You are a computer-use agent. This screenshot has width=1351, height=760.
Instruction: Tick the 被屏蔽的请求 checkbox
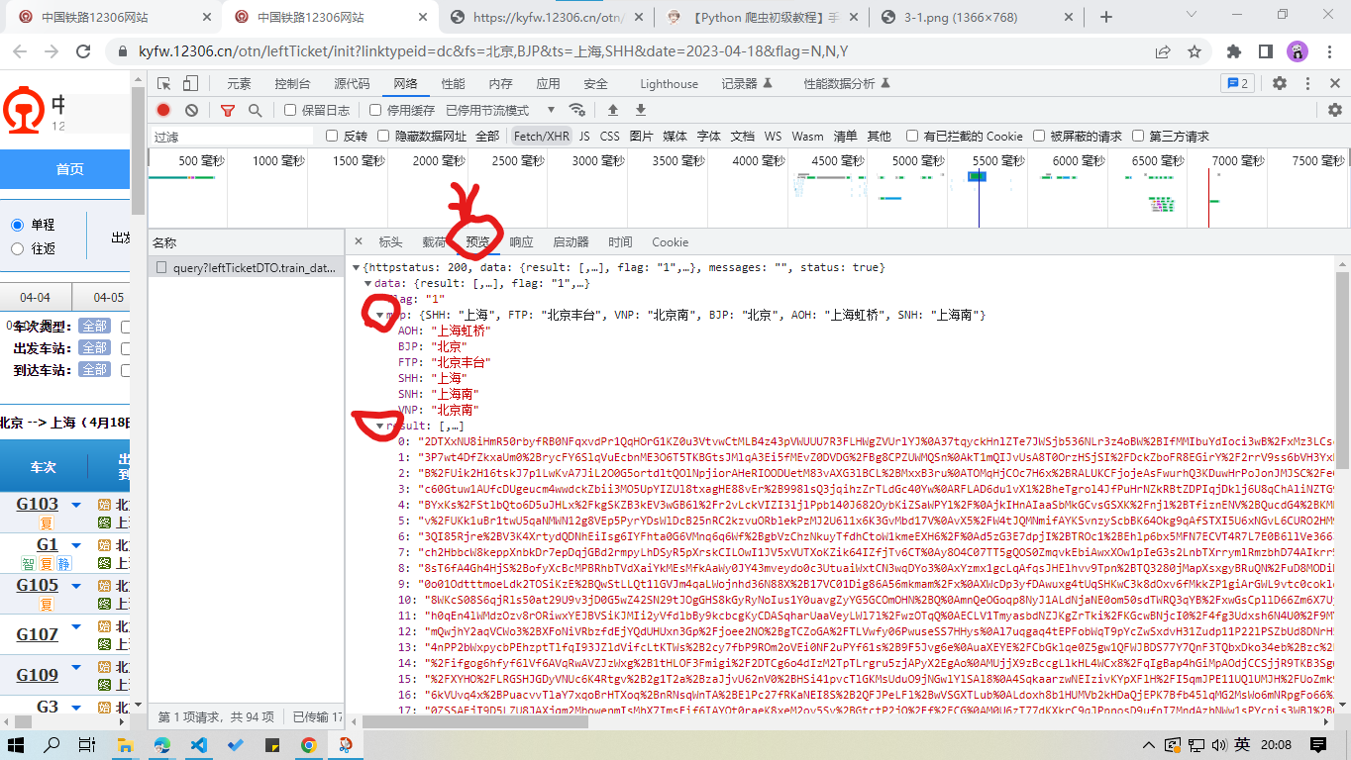tap(1039, 136)
